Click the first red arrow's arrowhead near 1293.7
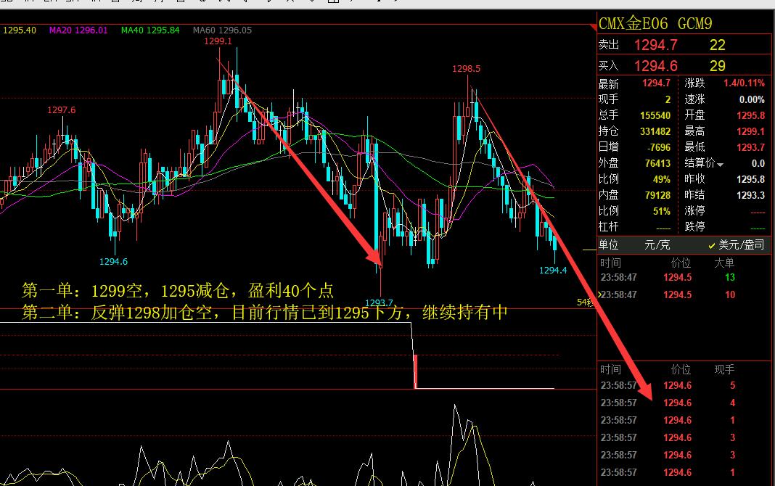The image size is (775, 486). coord(377,255)
